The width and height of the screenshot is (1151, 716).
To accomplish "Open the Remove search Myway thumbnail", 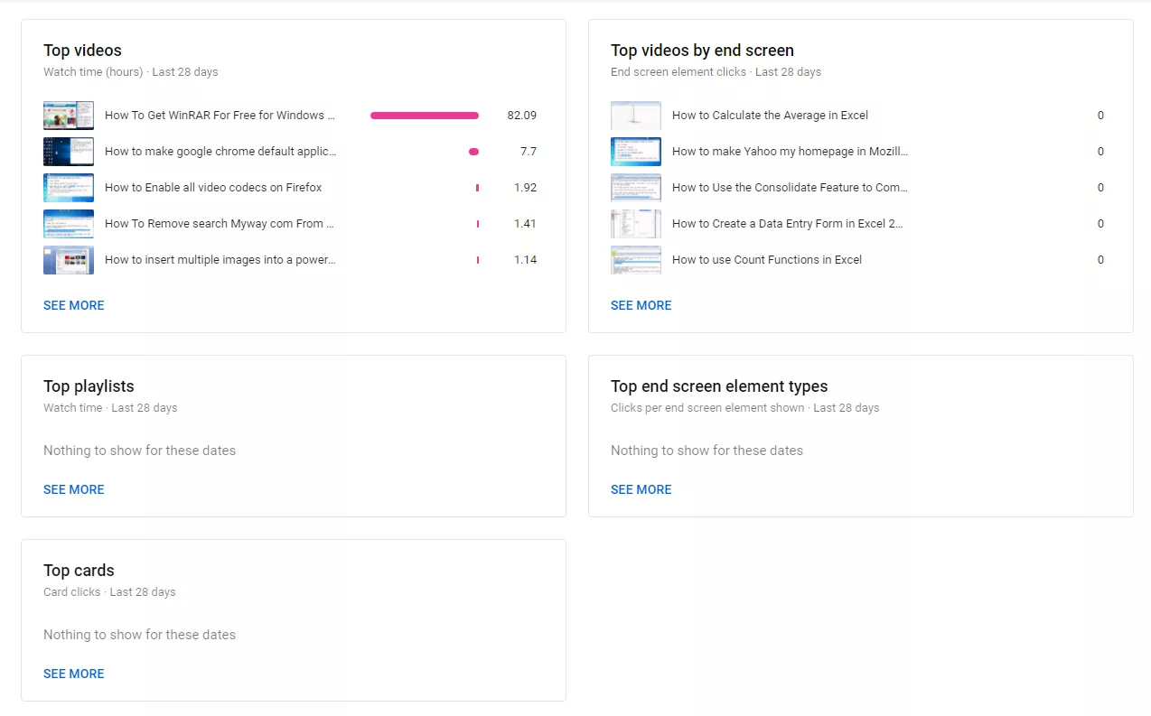I will (69, 224).
